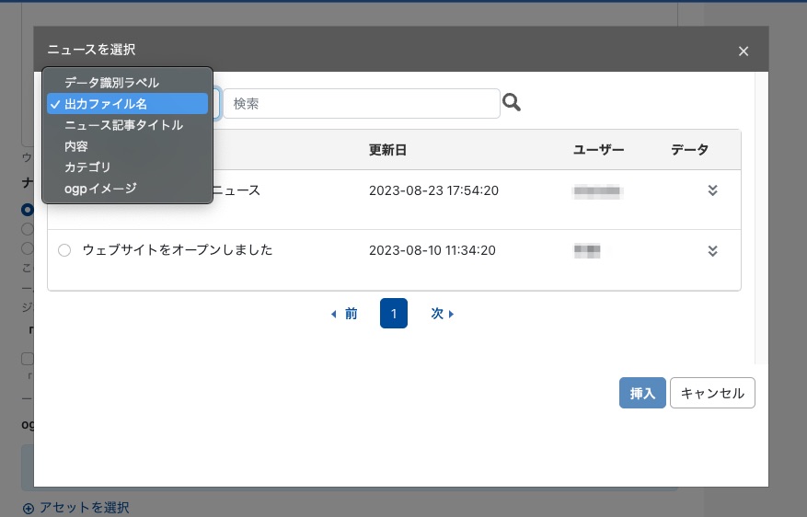The image size is (807, 517).
Task: Click page number 1 in pagination
Action: pyautogui.click(x=394, y=314)
